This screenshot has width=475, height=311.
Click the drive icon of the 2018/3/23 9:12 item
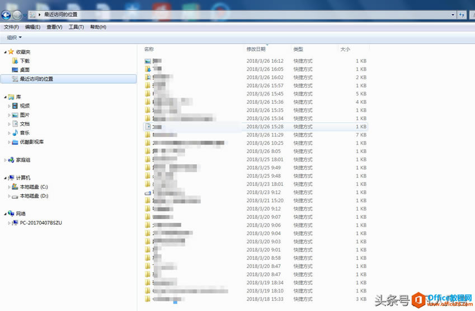tap(148, 193)
